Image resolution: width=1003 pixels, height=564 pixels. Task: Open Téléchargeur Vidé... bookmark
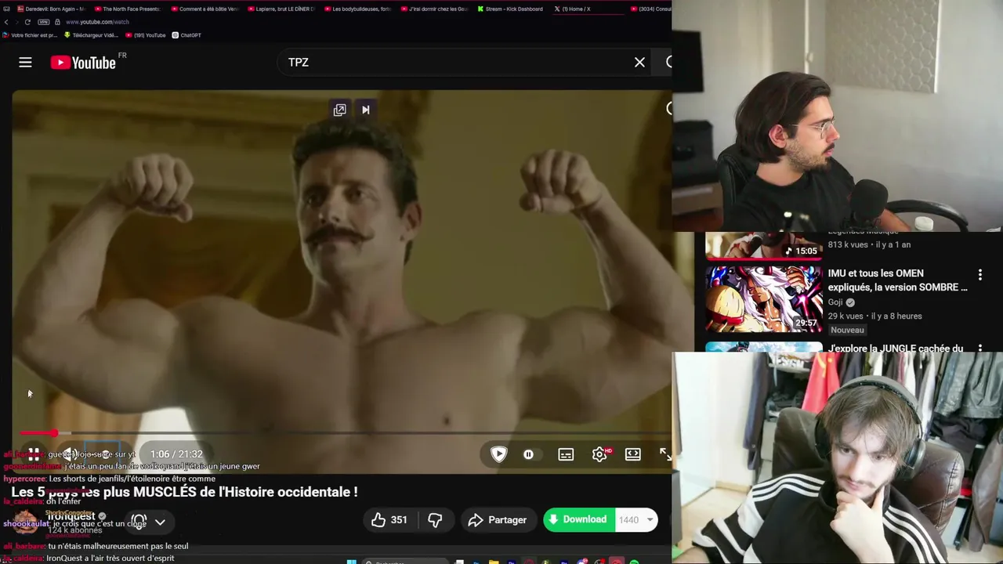pyautogui.click(x=90, y=35)
